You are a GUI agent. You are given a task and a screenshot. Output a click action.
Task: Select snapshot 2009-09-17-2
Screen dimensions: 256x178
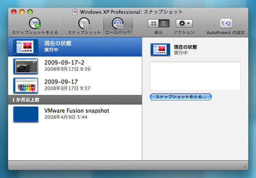click(75, 66)
